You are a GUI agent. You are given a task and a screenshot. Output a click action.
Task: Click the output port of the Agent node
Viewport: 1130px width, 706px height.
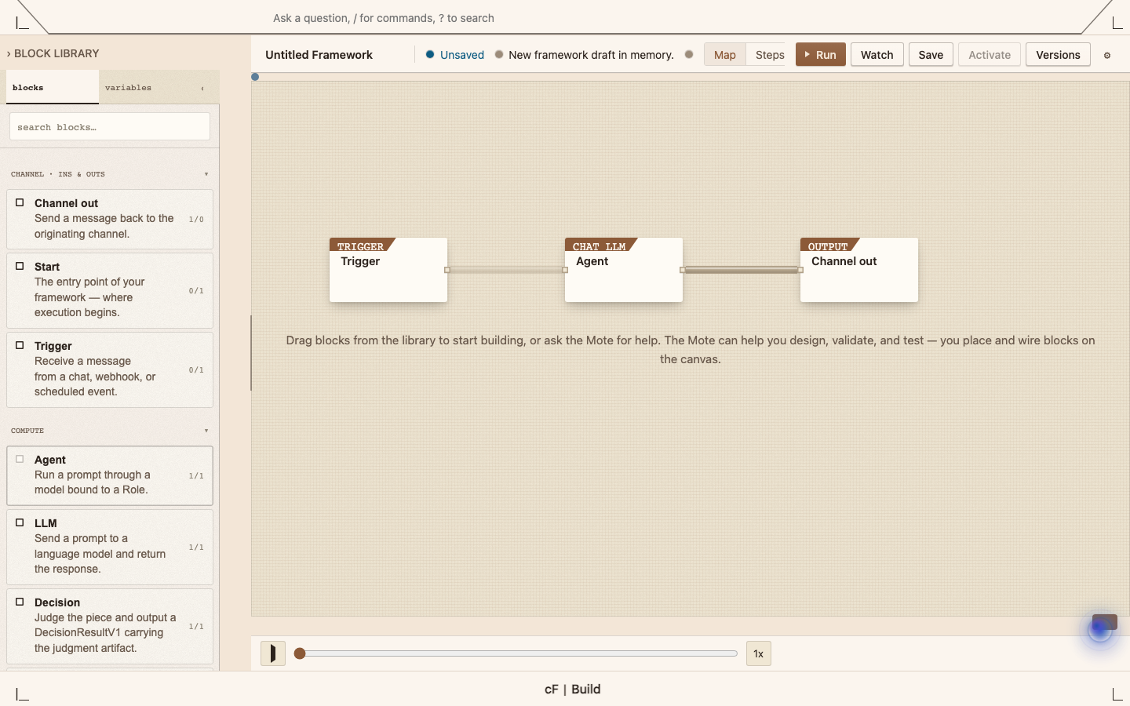coord(683,270)
